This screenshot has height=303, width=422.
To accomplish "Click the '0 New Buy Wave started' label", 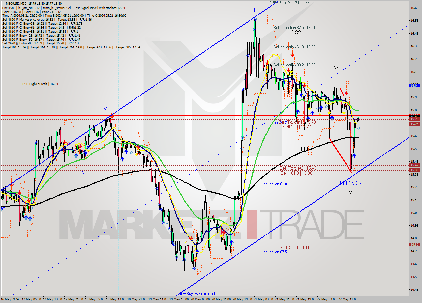I will (195, 294).
